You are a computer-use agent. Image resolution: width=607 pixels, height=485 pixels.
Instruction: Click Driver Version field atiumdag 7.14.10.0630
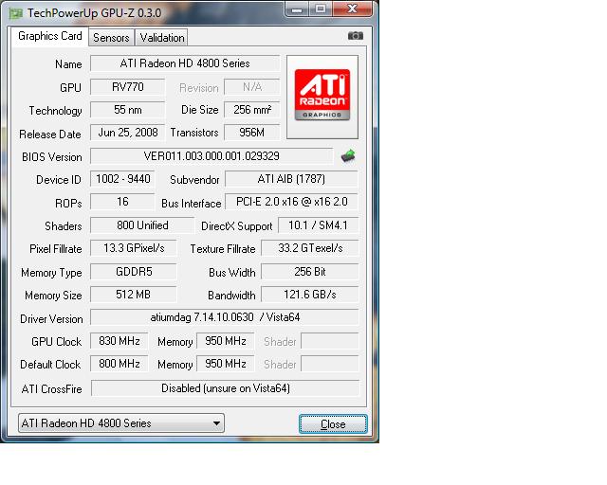click(225, 317)
